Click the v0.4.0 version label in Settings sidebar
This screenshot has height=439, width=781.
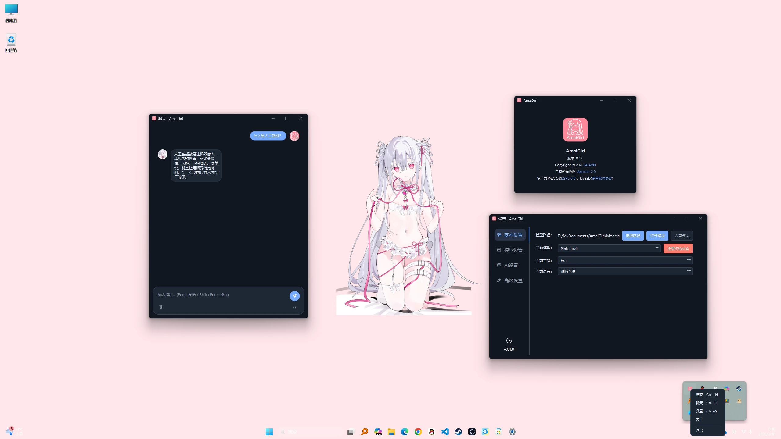[x=509, y=349]
